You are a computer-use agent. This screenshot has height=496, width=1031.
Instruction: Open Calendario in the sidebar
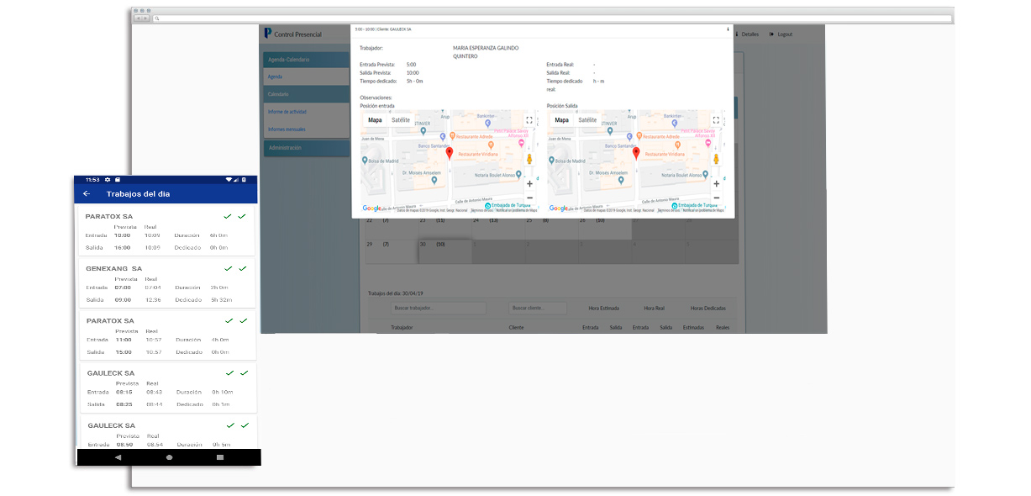pyautogui.click(x=307, y=94)
